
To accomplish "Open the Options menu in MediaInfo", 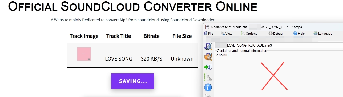I will point(249,34).
